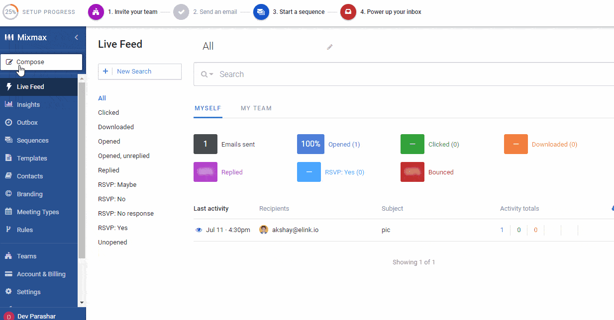Open Live Feed via its lightning bolt icon
Image resolution: width=614 pixels, height=320 pixels.
tap(8, 86)
